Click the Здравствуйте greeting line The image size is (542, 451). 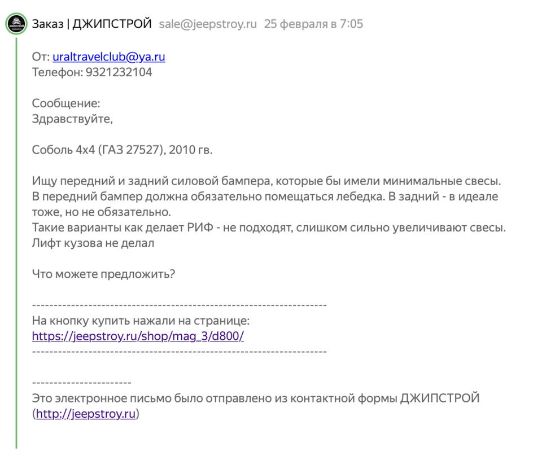coord(72,119)
